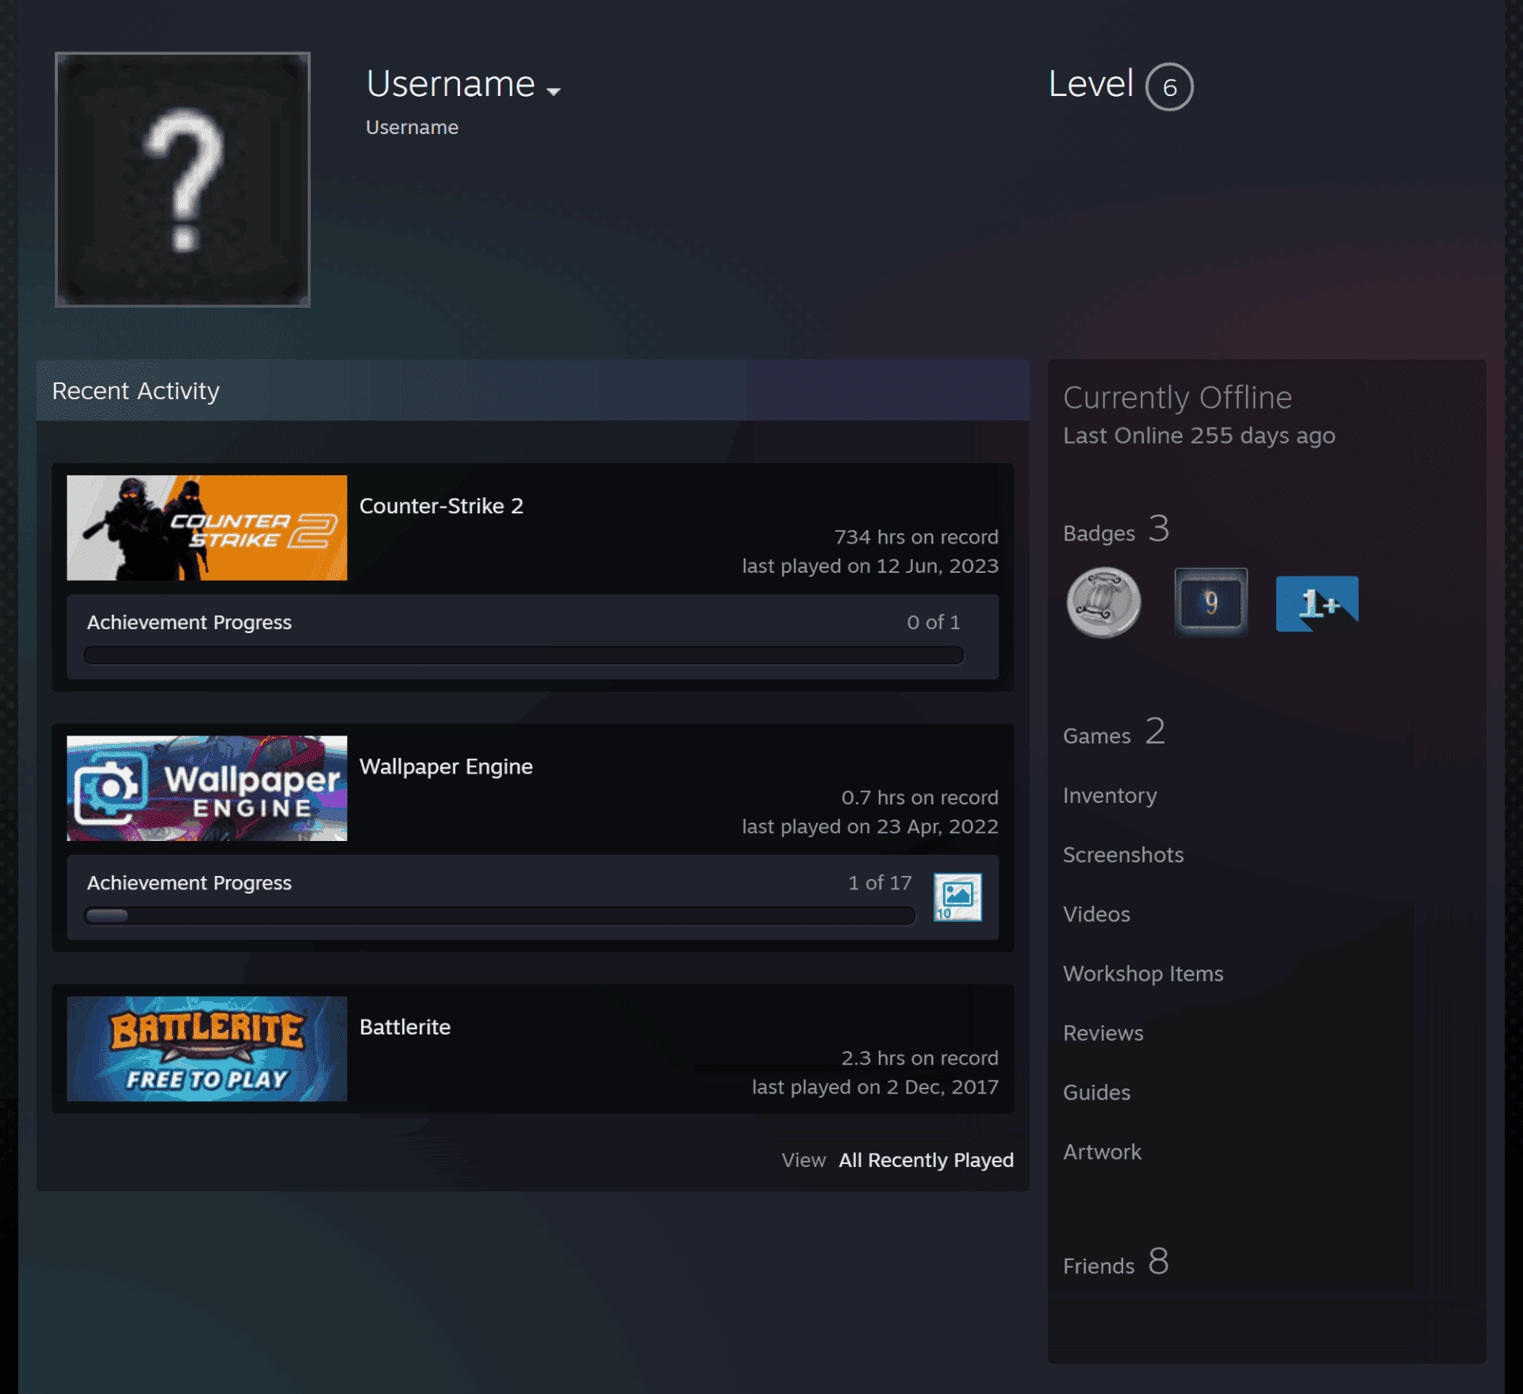Click '734 hrs on record' text
Image resolution: width=1523 pixels, height=1394 pixels.
point(916,537)
